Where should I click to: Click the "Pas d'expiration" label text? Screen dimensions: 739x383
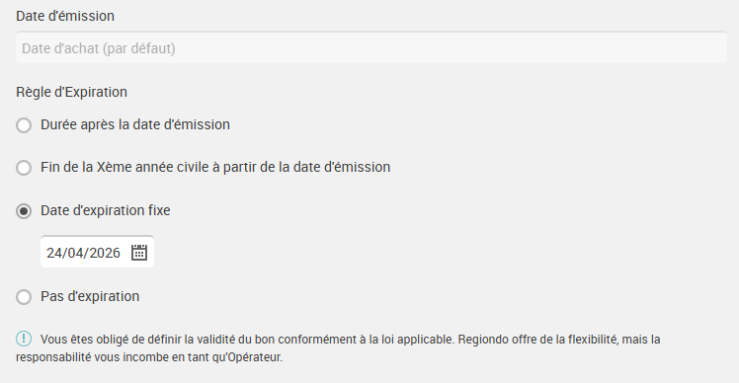pyautogui.click(x=90, y=296)
